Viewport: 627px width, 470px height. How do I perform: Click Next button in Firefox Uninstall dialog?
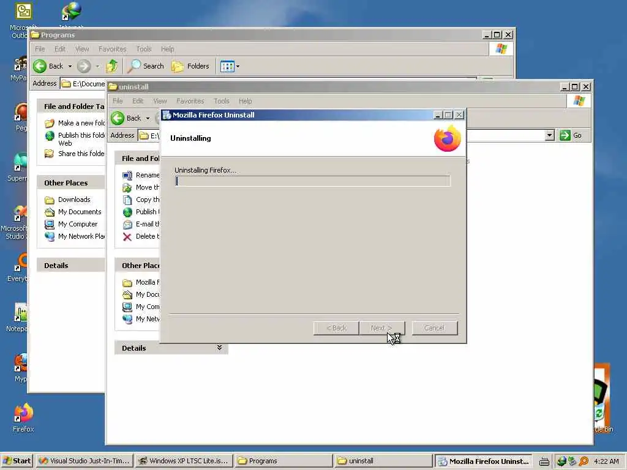382,328
